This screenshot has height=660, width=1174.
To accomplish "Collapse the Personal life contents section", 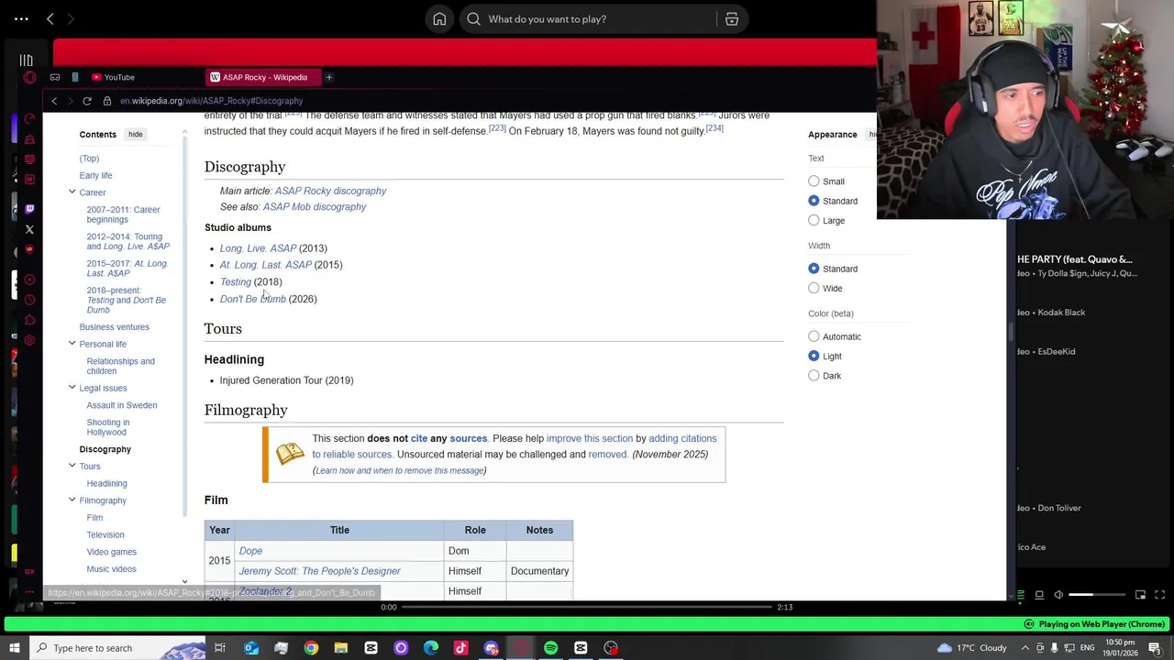I will point(72,344).
